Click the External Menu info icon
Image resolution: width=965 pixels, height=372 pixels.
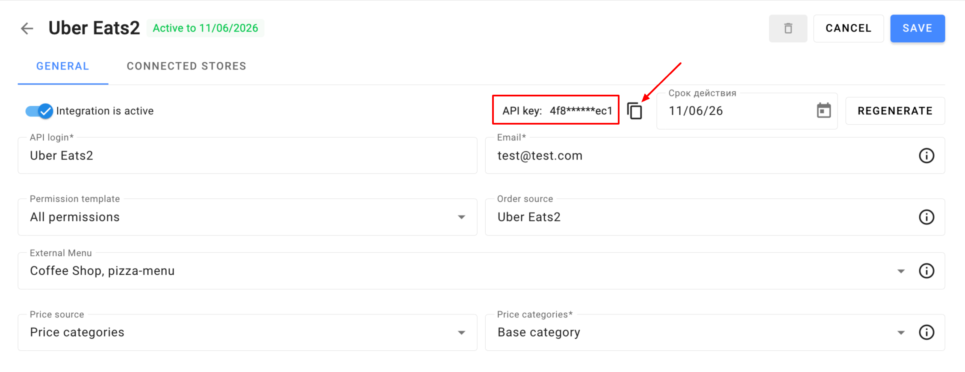(x=926, y=271)
